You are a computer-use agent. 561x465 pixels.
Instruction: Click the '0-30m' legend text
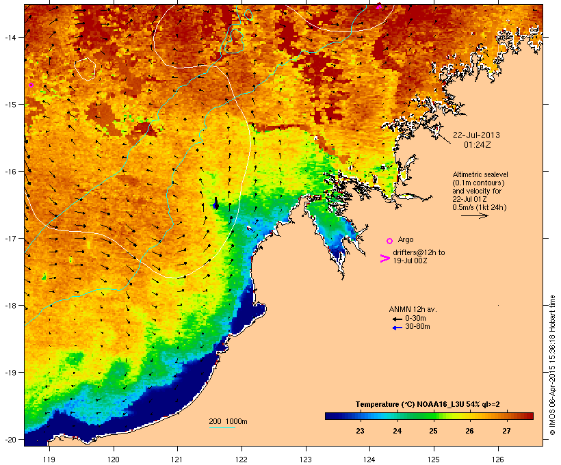(x=415, y=319)
